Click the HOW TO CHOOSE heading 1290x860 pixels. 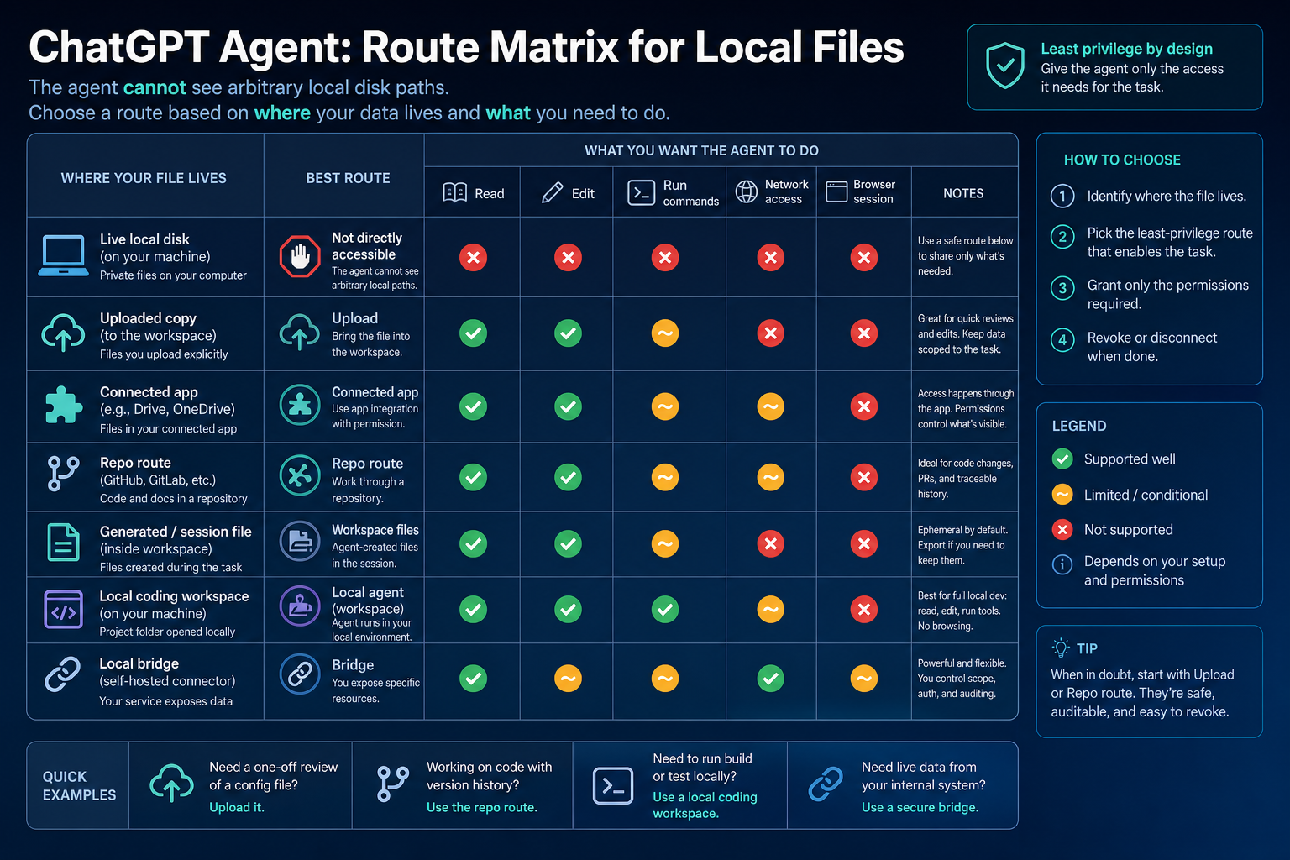[1122, 160]
